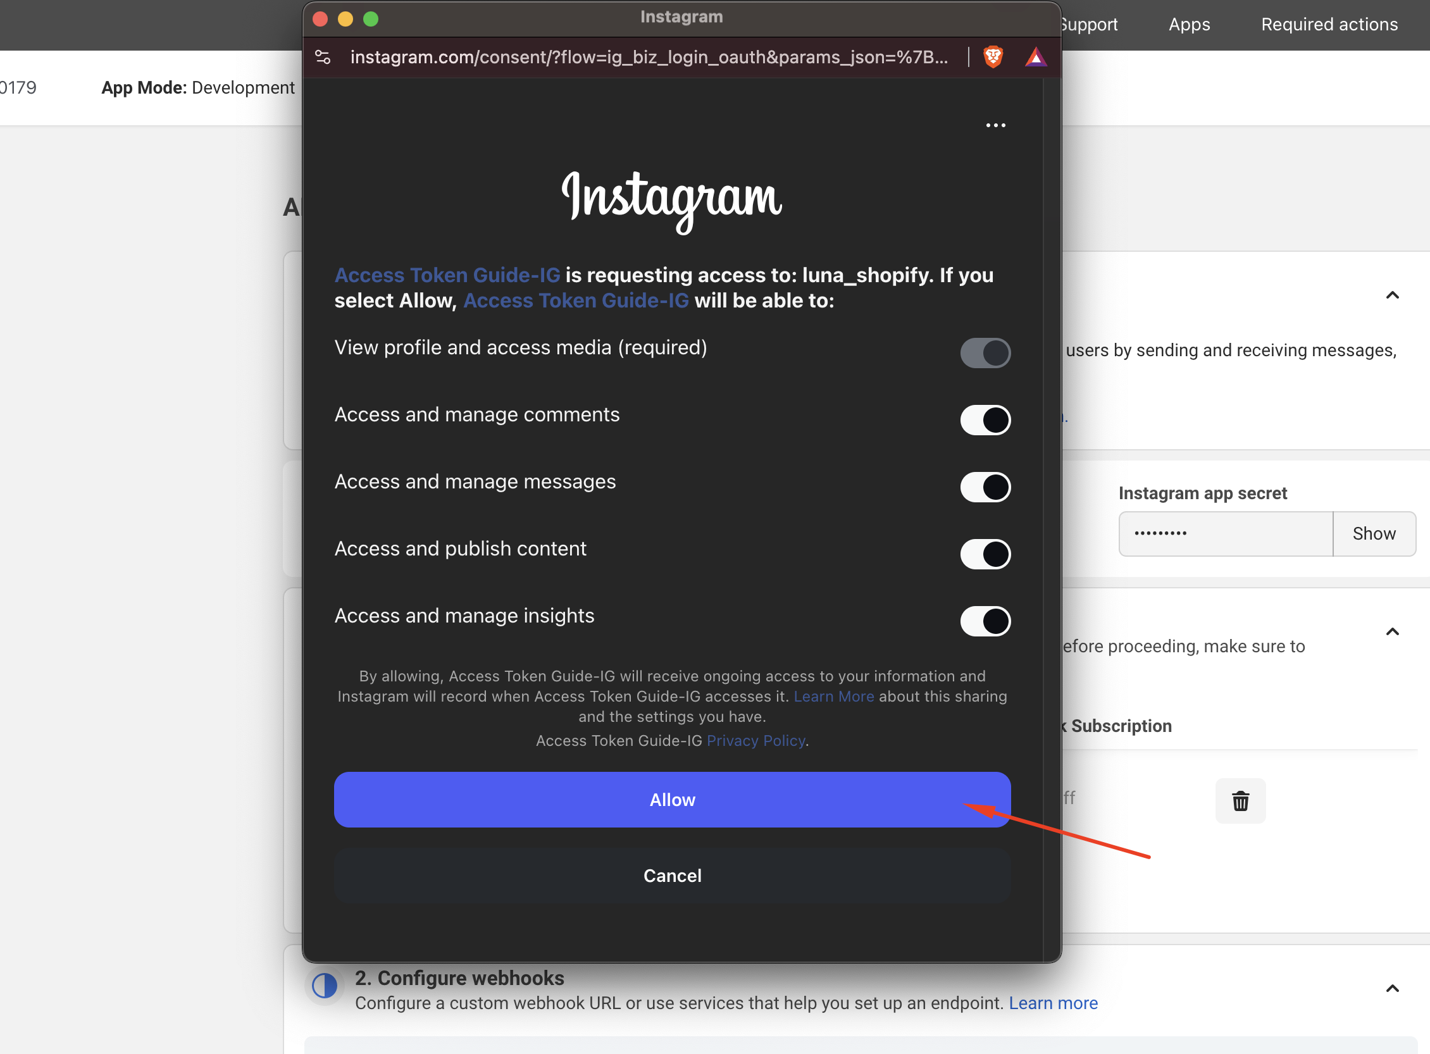Turn off Access and manage messages
Image resolution: width=1430 pixels, height=1054 pixels.
(985, 487)
